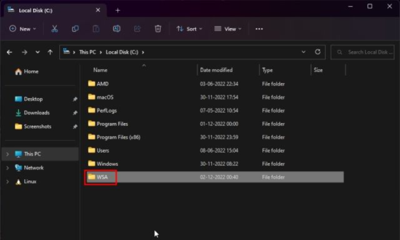Click This PC breadcrumb in address bar
Viewport: 400px width, 240px height.
(x=88, y=52)
